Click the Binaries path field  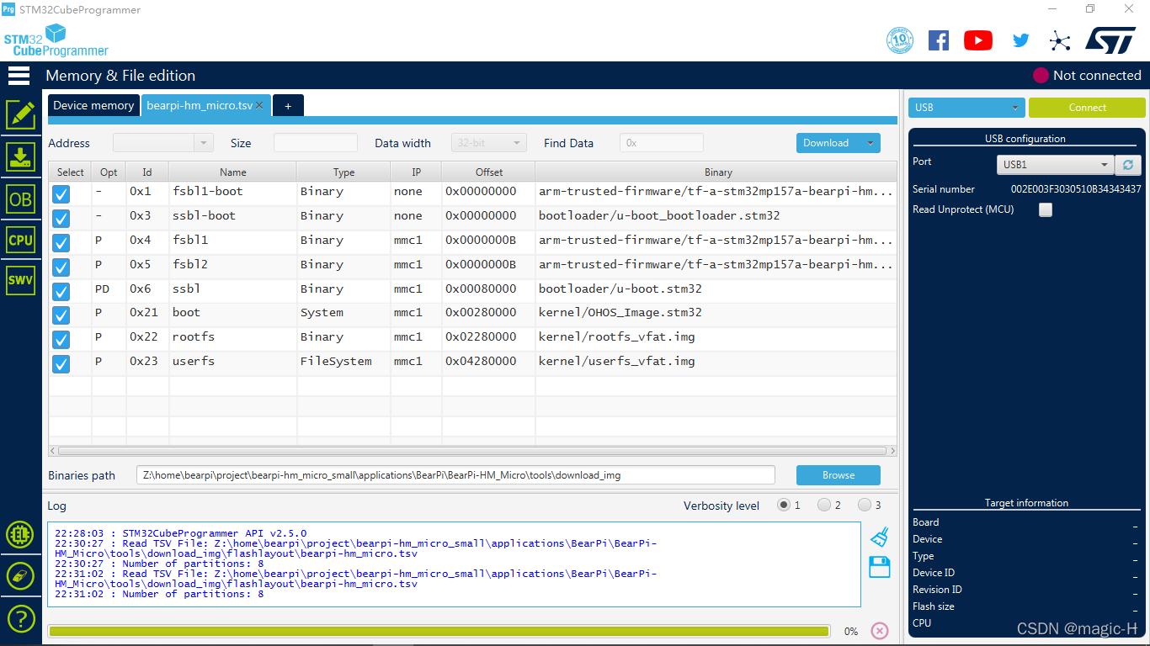click(455, 475)
